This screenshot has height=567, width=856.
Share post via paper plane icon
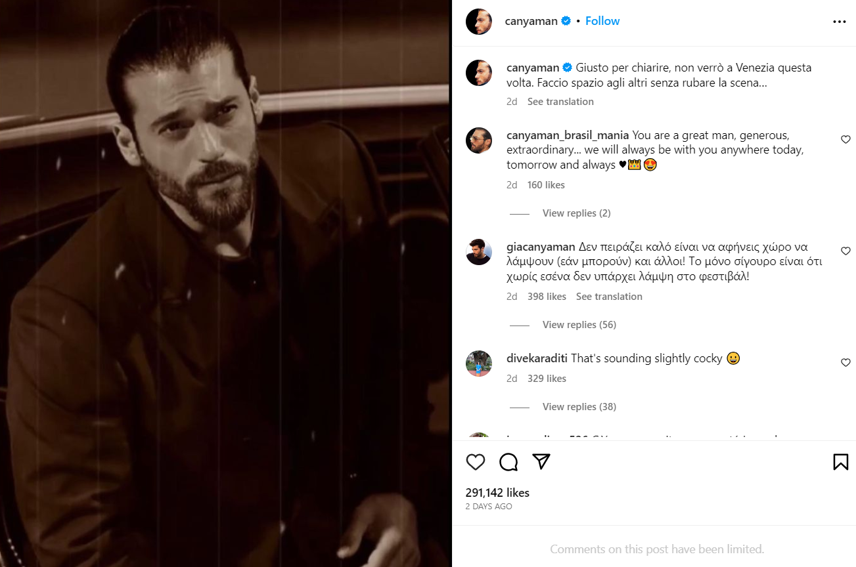[541, 462]
